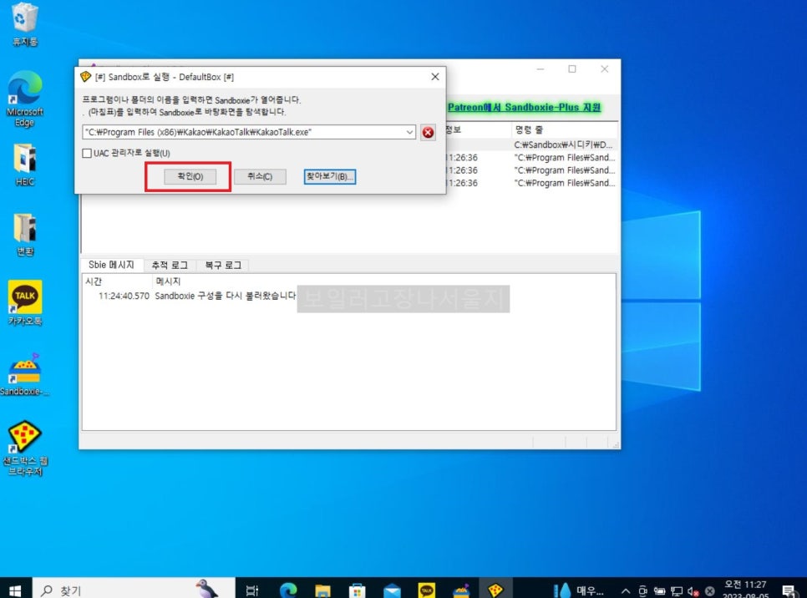Click the taskbar 찾기 search box
Viewport: 807px width, 598px height.
point(134,590)
